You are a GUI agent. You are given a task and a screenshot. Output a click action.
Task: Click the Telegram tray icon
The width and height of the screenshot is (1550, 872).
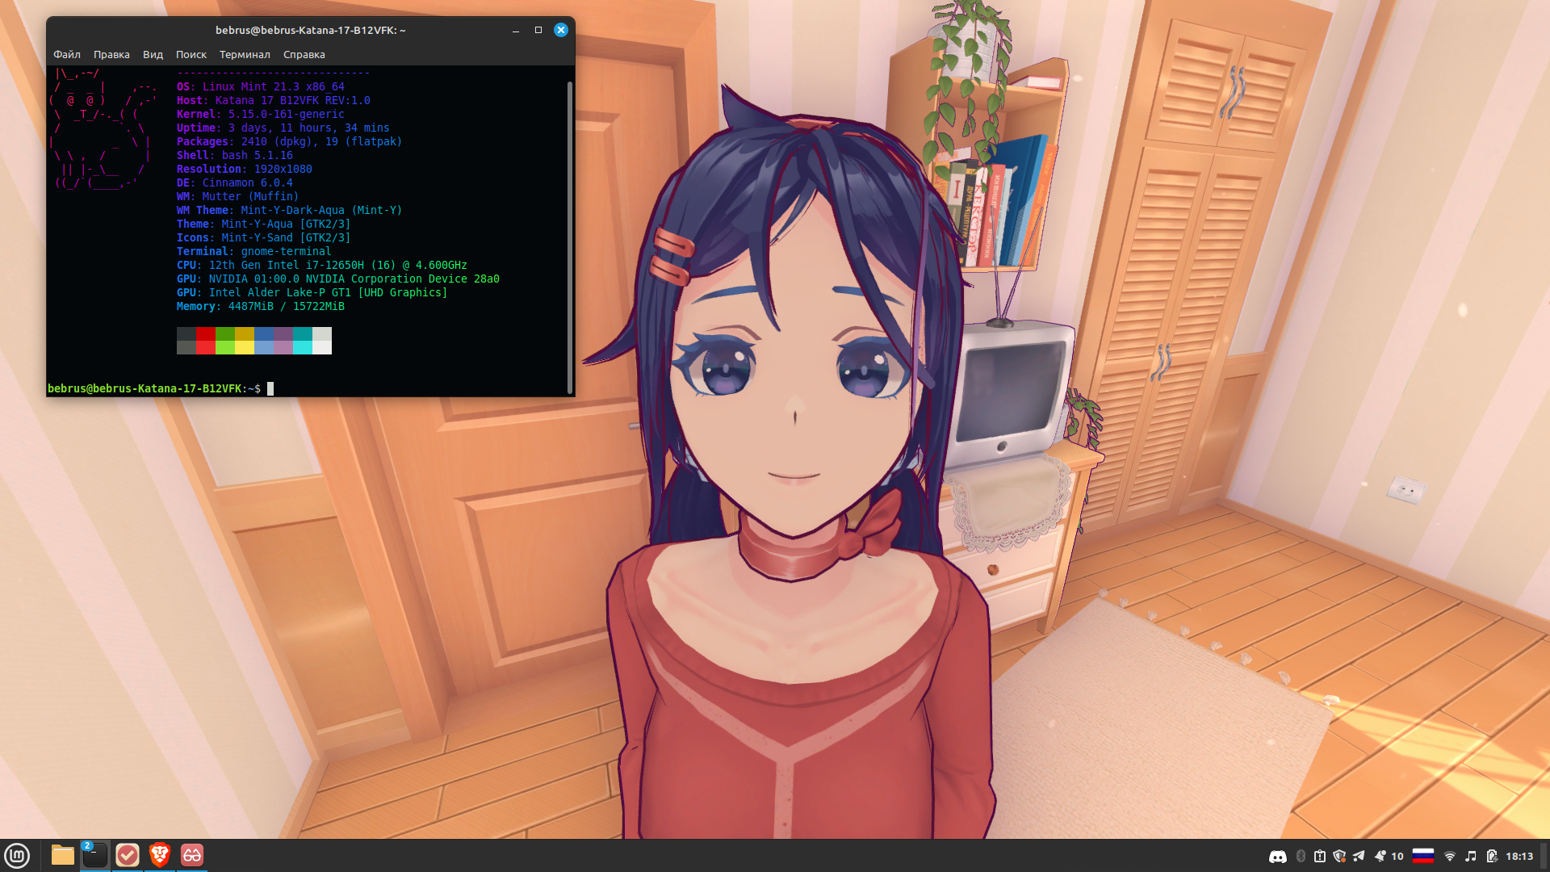[1359, 857]
